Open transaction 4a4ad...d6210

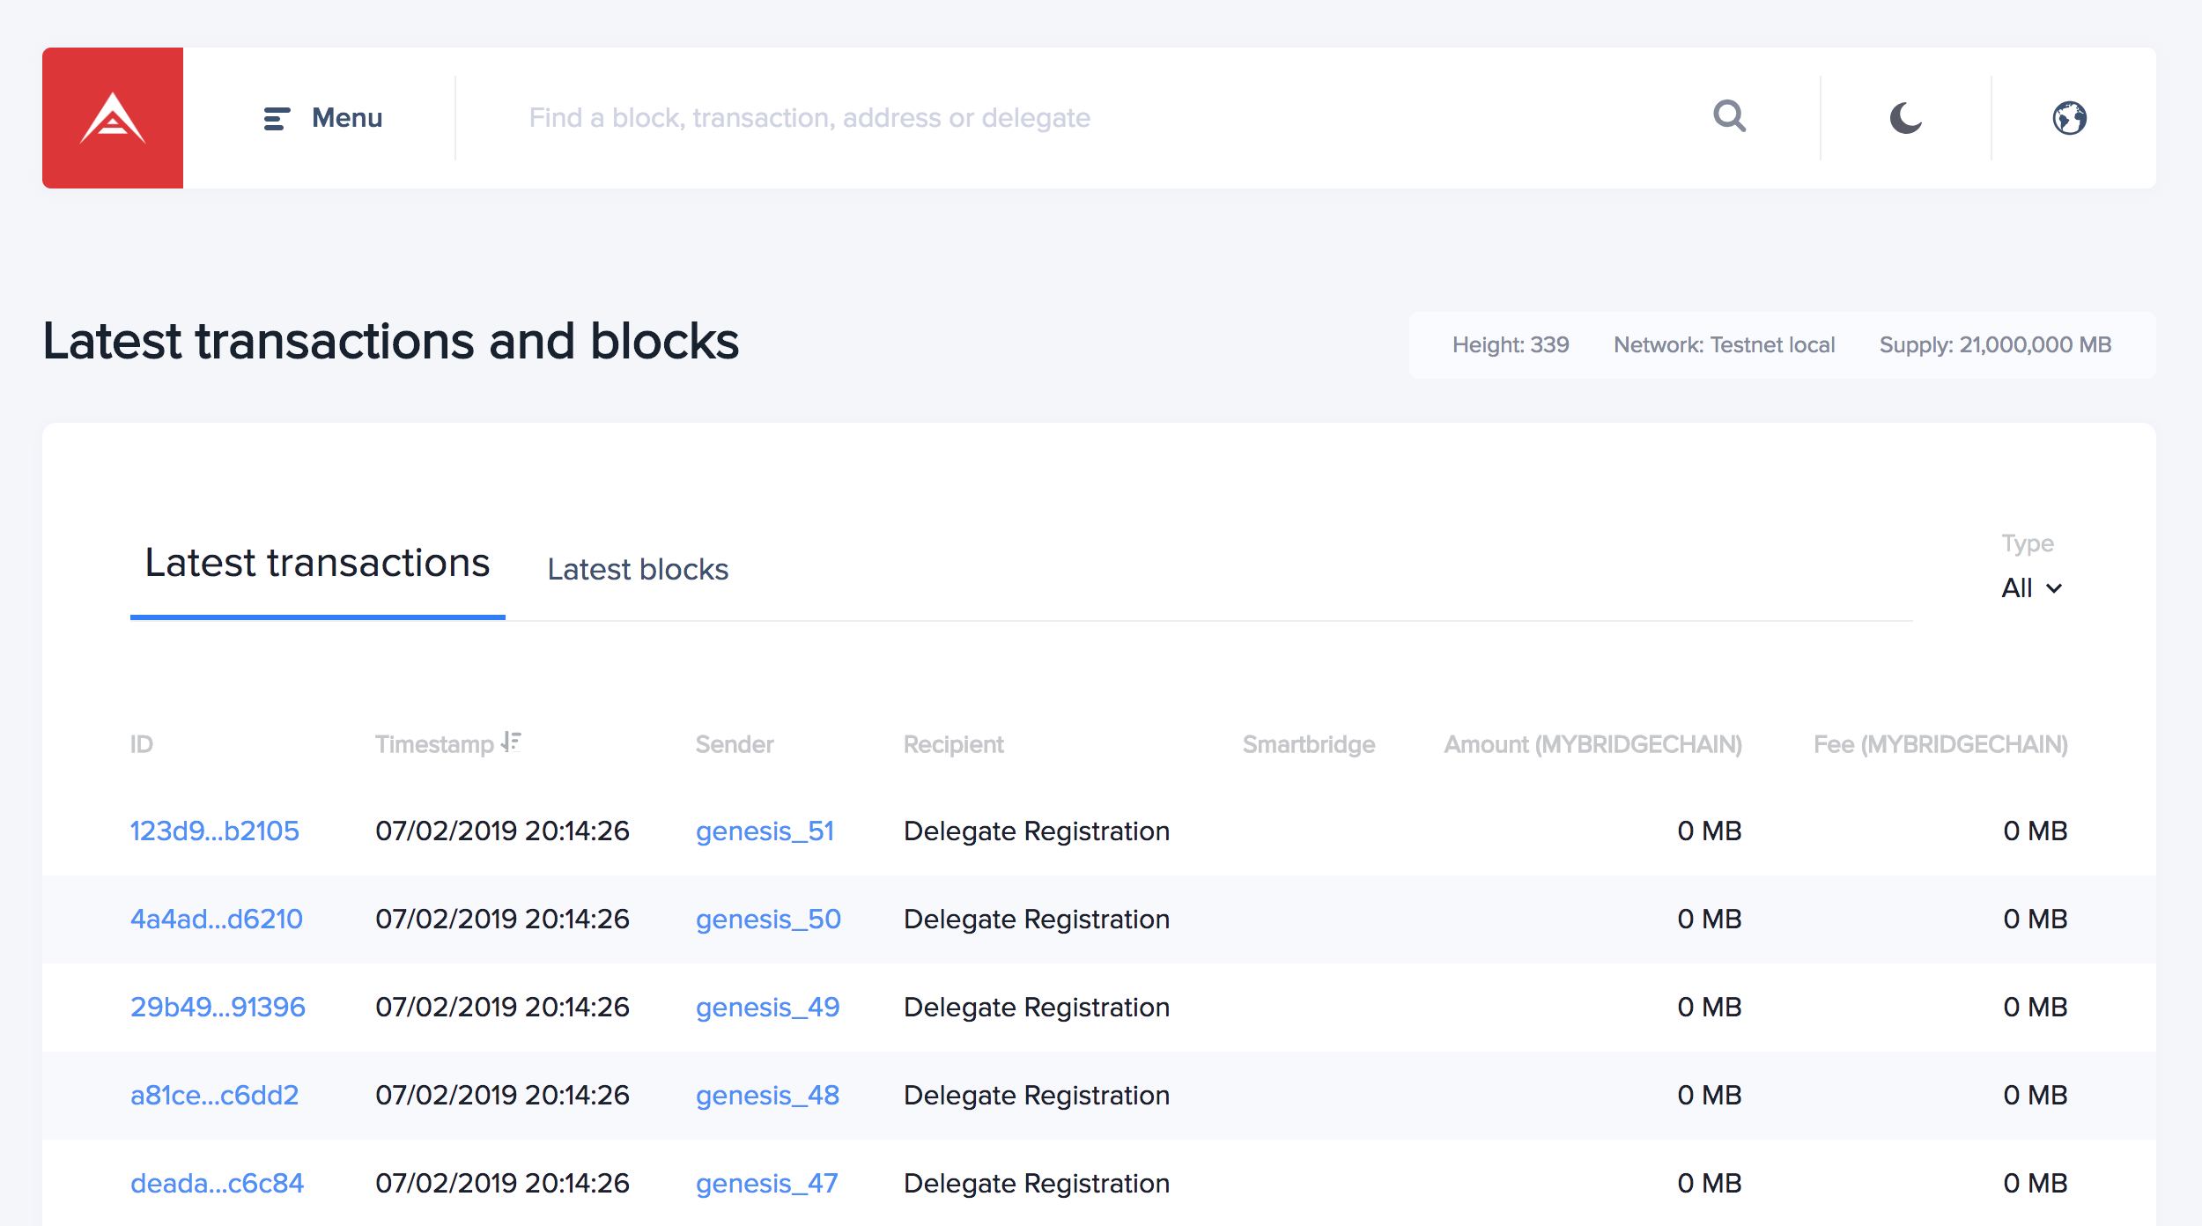point(216,919)
